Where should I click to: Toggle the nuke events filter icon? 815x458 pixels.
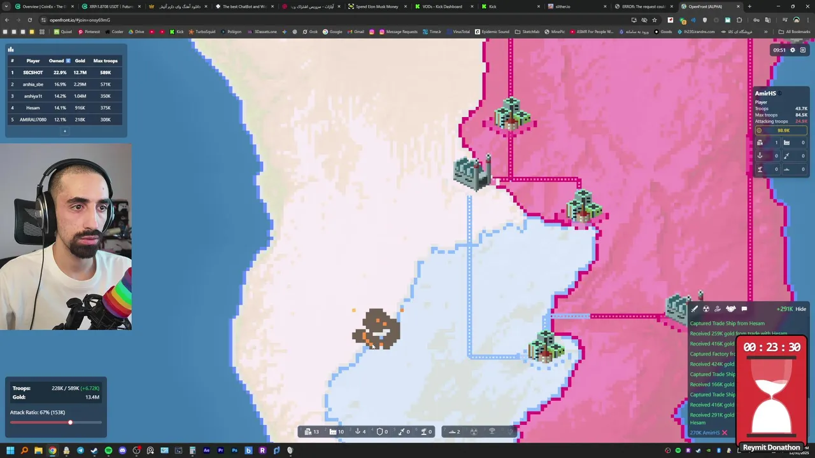pos(706,309)
